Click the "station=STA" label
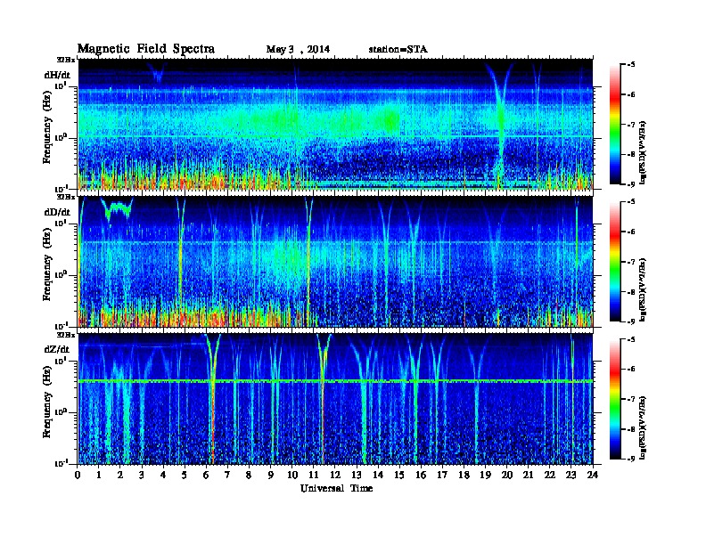This screenshot has width=706, height=545. 398,50
